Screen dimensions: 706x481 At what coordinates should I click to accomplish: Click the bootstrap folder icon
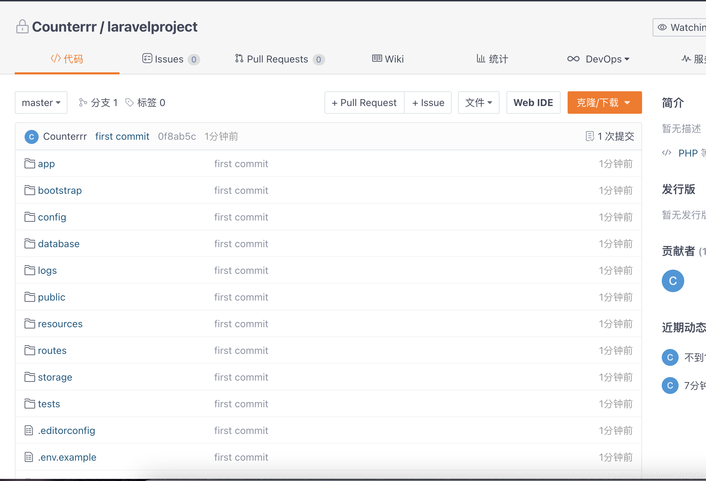(30, 190)
